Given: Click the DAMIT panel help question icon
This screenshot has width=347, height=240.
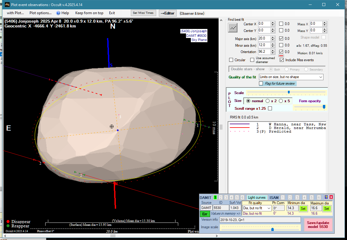Looking at the screenshot, I should click(x=326, y=197).
